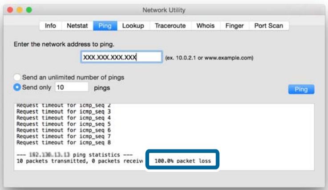Select the Ping tab
This screenshot has height=190, width=328.
coord(105,26)
